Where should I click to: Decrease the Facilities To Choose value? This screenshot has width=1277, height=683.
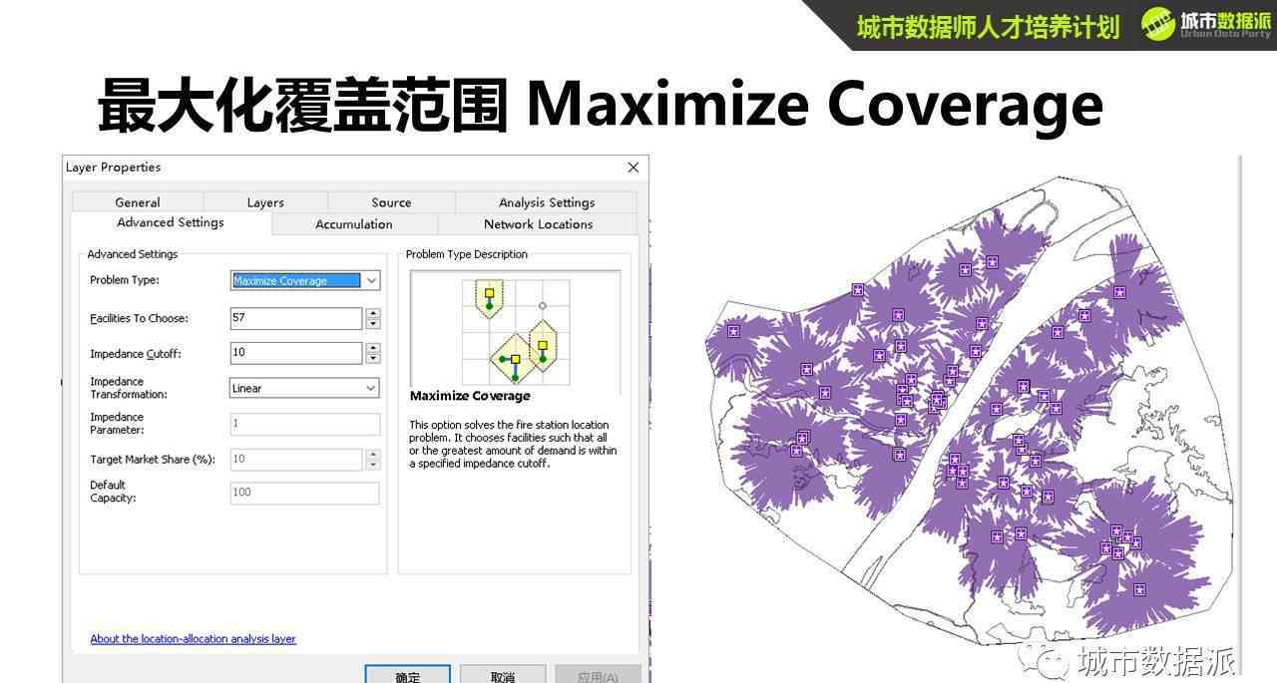(x=373, y=324)
